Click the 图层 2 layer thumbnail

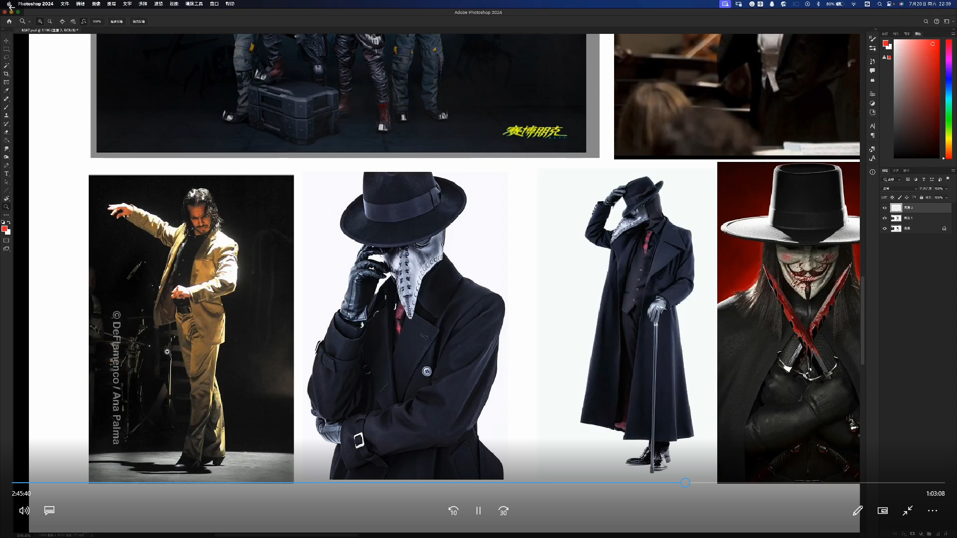pos(896,208)
